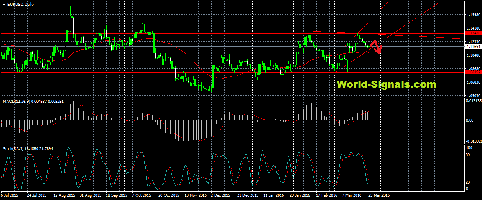
Task: Click the Stochastic 20 level label
Action: coord(468,182)
